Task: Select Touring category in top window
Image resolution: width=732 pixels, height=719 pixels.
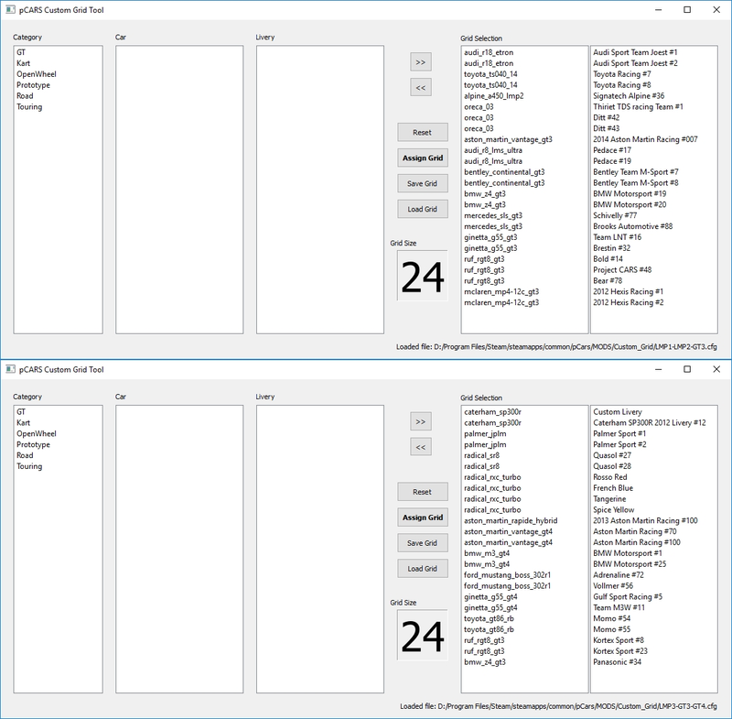Action: pyautogui.click(x=29, y=106)
